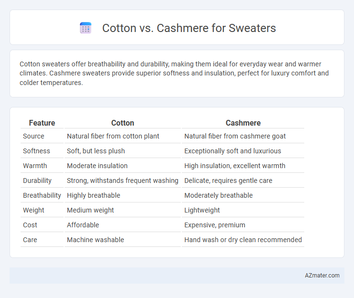The height and width of the screenshot is (298, 354).
Task: Select the 'Weight' row label
Action: [x=33, y=210]
